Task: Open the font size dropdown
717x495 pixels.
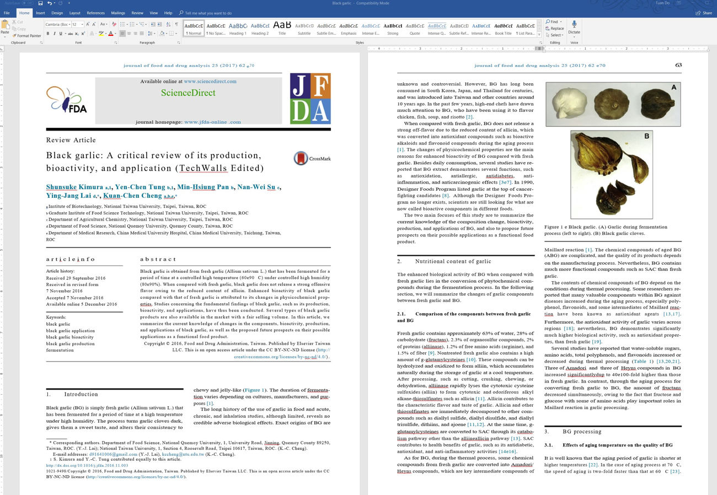Action: [82, 24]
